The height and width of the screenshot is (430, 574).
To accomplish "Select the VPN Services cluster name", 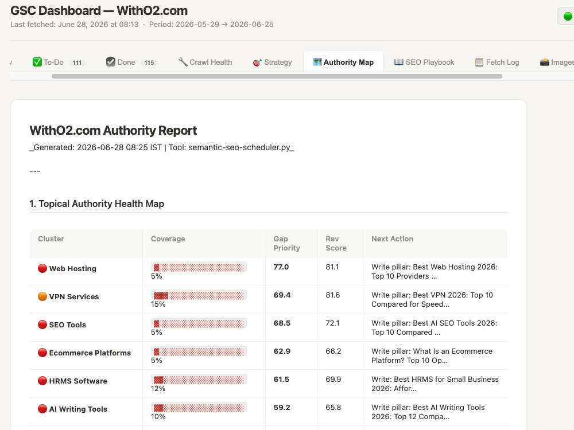I will coord(74,296).
